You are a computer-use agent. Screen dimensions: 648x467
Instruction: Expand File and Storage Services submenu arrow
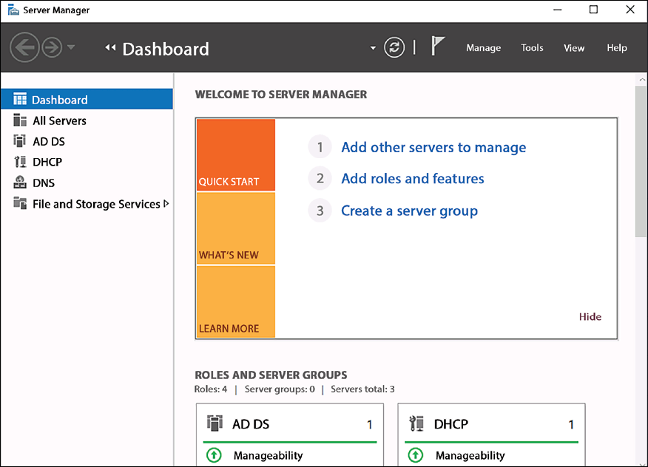(166, 203)
